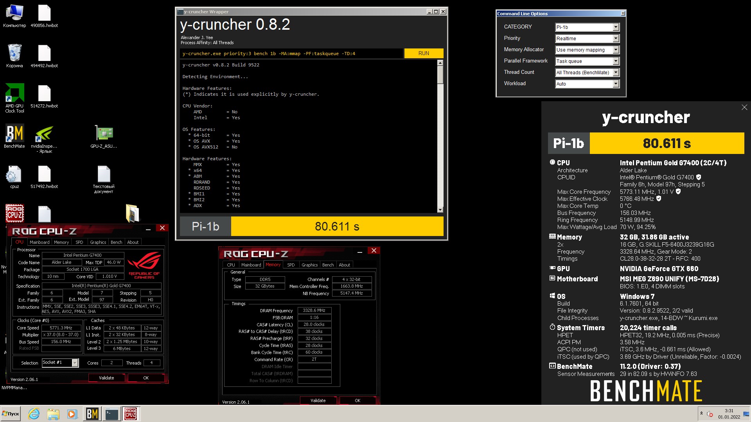Click the yellow RUN button
The width and height of the screenshot is (751, 422).
point(424,53)
